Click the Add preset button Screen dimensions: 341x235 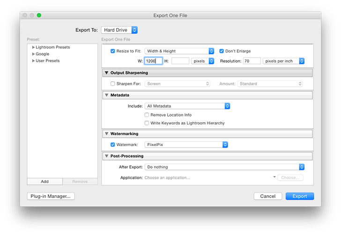coord(45,182)
